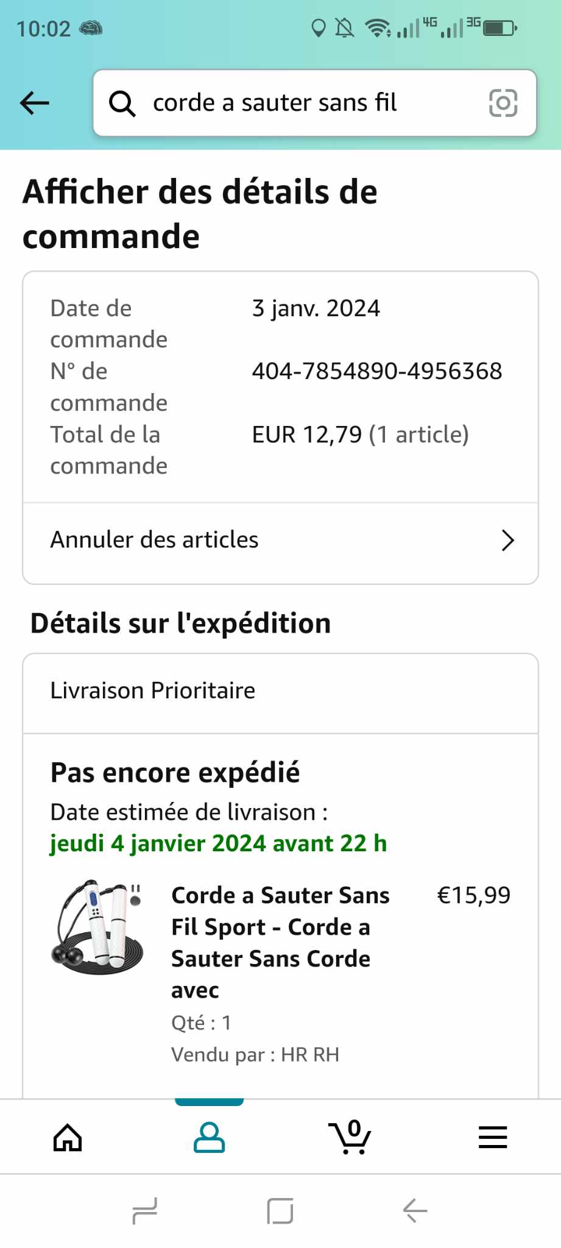
Task: Tap Android home navigation button
Action: tap(280, 1210)
